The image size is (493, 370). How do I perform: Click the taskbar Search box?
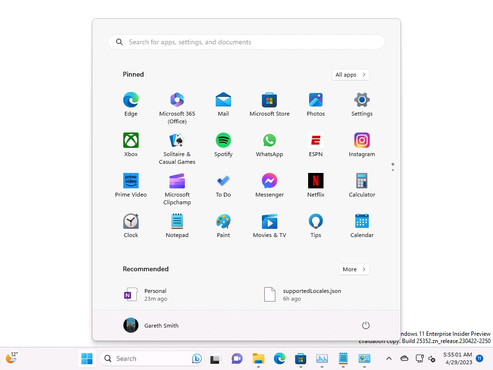(x=152, y=358)
